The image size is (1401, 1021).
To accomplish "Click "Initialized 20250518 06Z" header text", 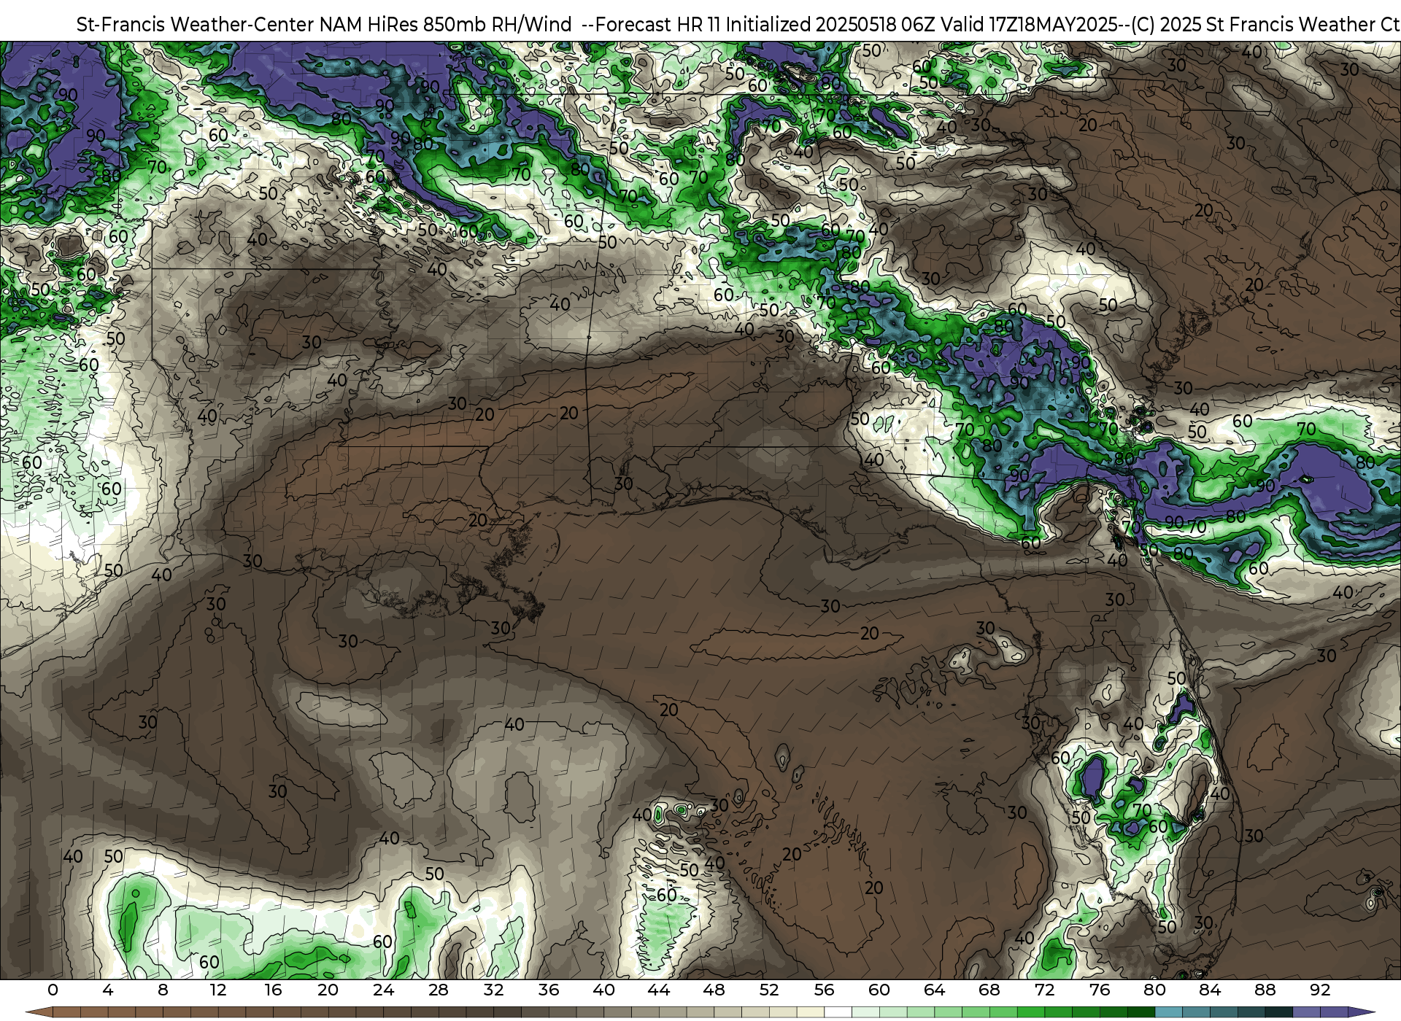I will pos(830,25).
